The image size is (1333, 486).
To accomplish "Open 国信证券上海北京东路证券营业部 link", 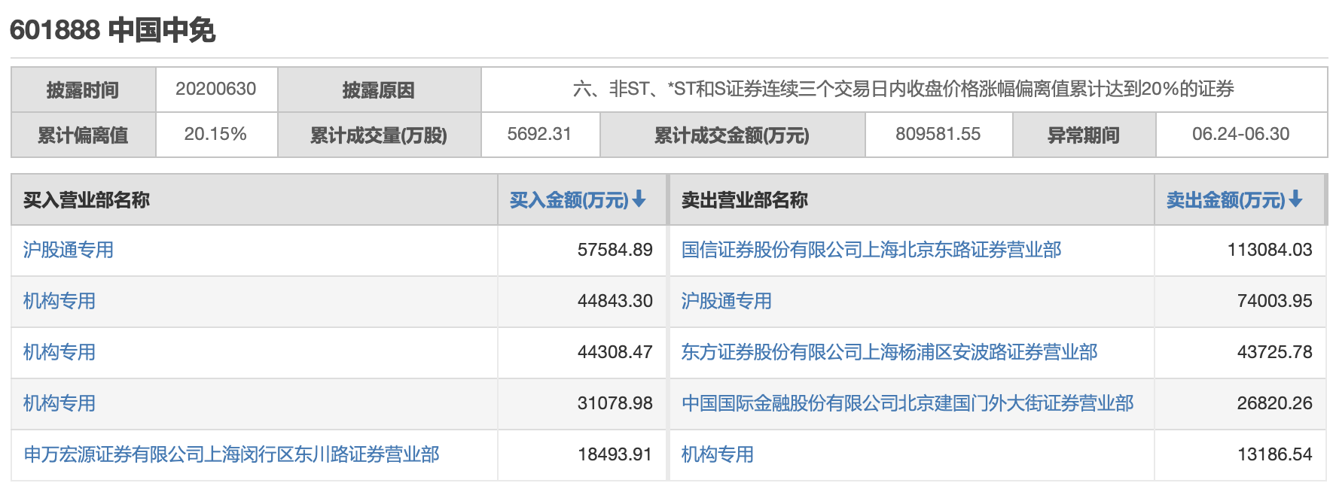I will click(871, 250).
